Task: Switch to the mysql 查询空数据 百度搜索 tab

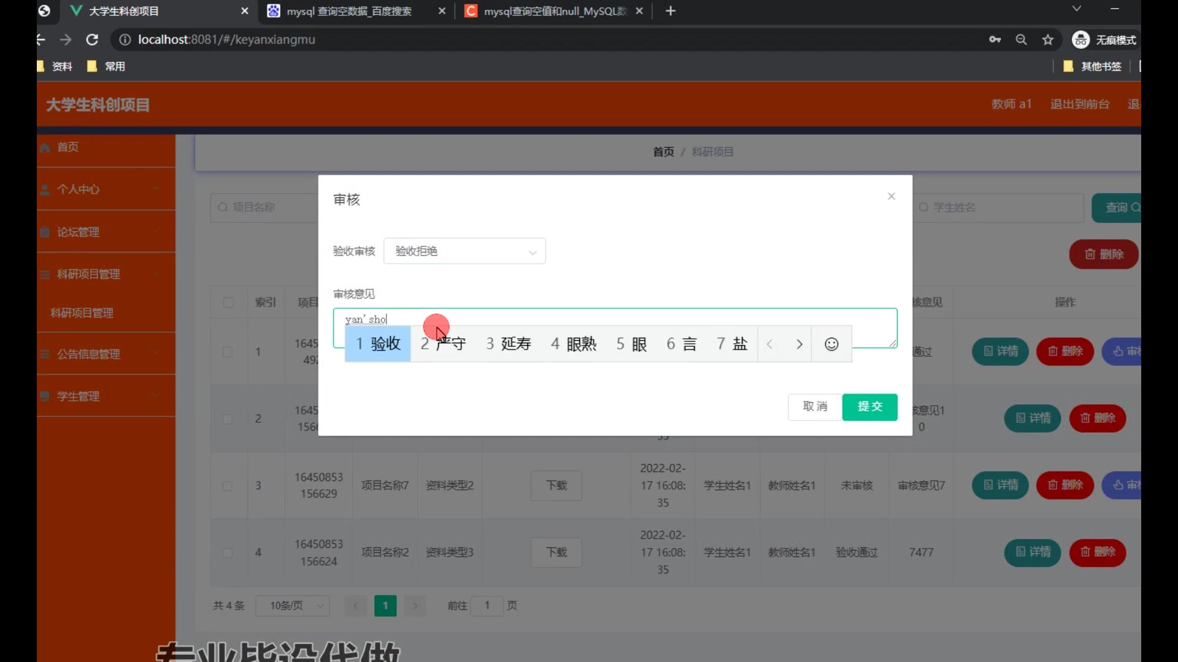Action: pyautogui.click(x=348, y=11)
